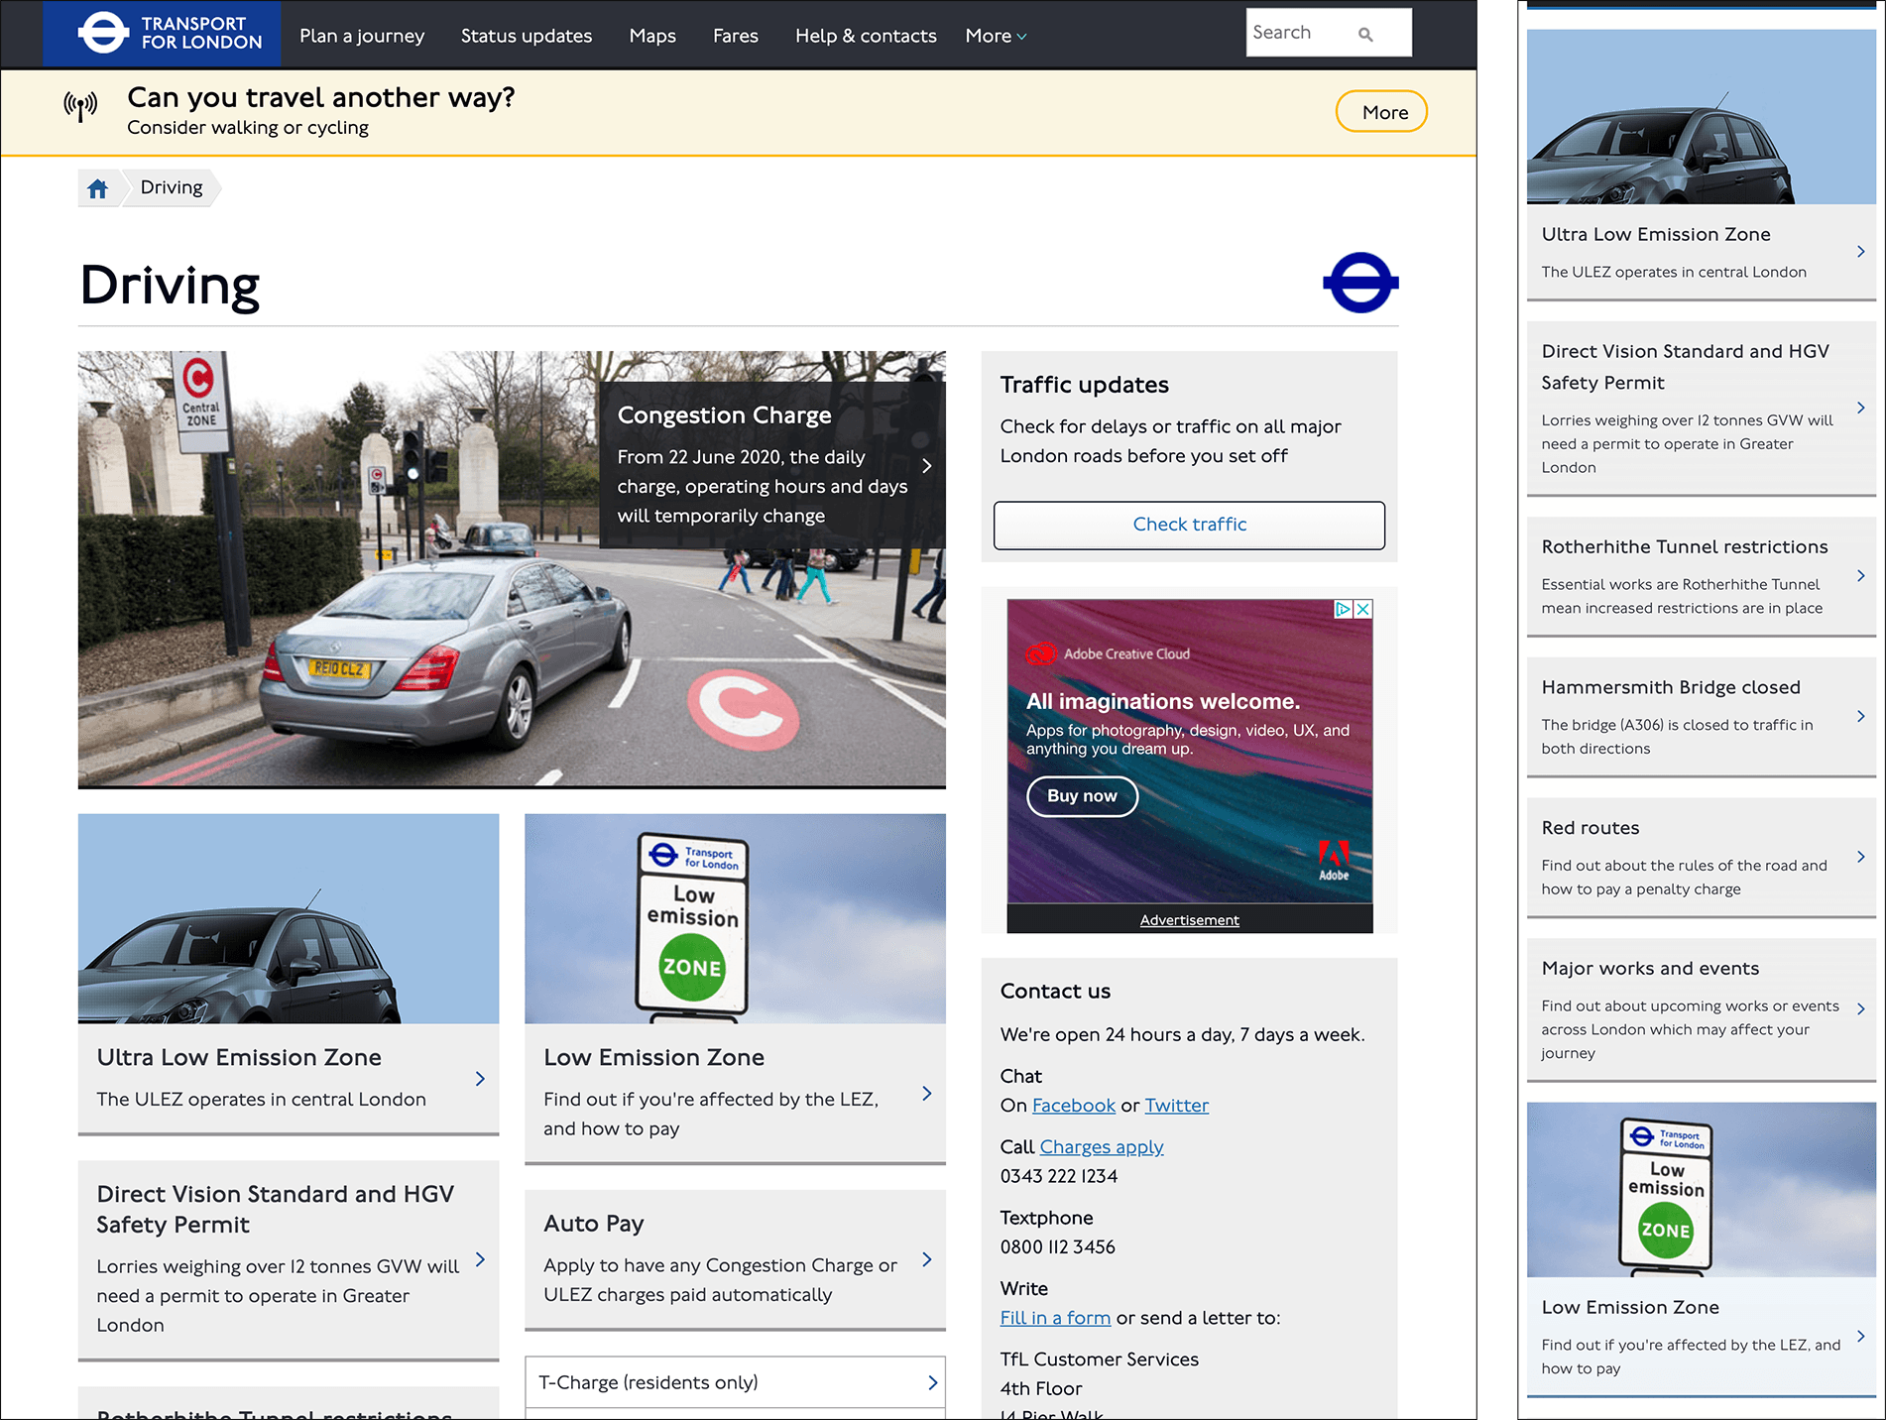The height and width of the screenshot is (1420, 1886).
Task: Expand the More menu in navigation bar
Action: coord(996,36)
